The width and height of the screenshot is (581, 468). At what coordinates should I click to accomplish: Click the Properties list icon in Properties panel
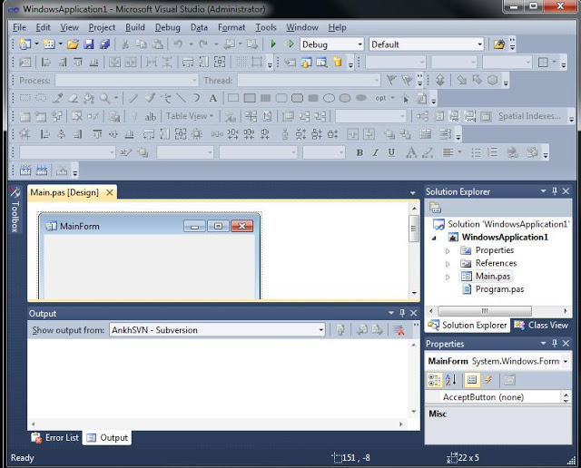(x=472, y=380)
